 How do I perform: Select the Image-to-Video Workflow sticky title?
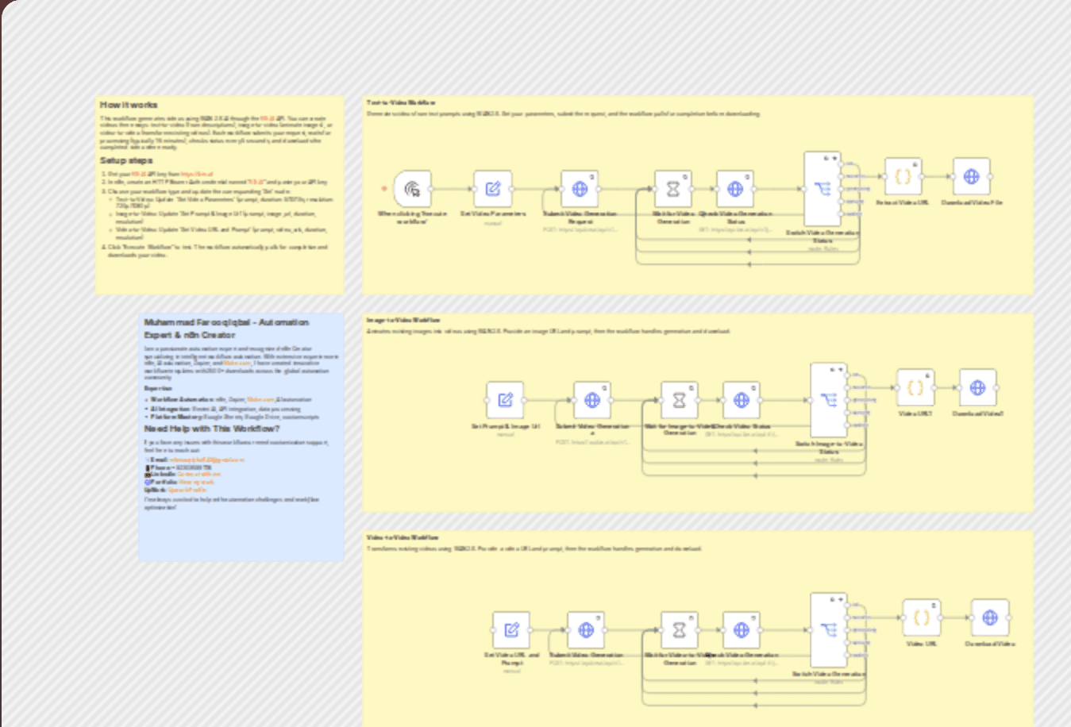[403, 320]
